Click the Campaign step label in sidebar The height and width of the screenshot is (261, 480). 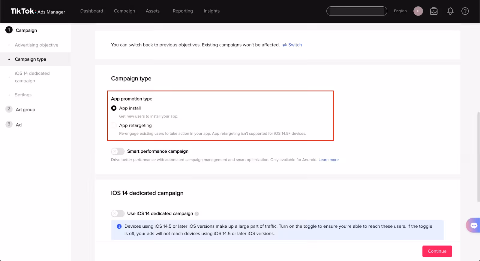(x=26, y=30)
